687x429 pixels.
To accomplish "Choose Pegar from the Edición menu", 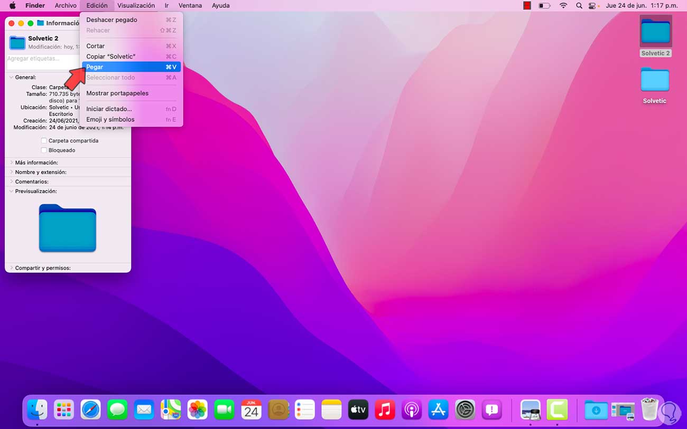I will click(95, 67).
